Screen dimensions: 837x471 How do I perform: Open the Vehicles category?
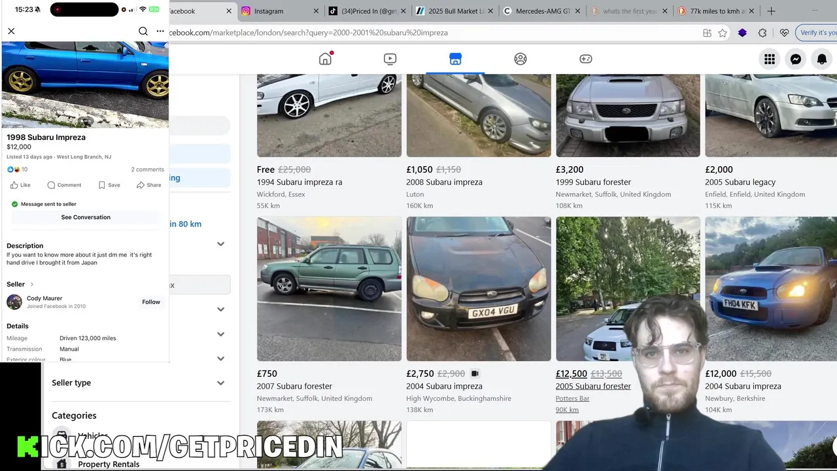pyautogui.click(x=92, y=436)
